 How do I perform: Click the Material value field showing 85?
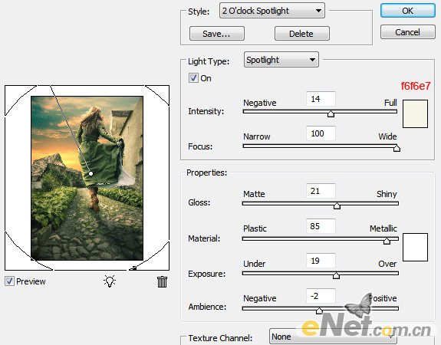pos(321,226)
